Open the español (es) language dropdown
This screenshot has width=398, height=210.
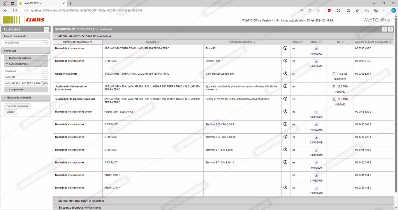click(x=45, y=43)
